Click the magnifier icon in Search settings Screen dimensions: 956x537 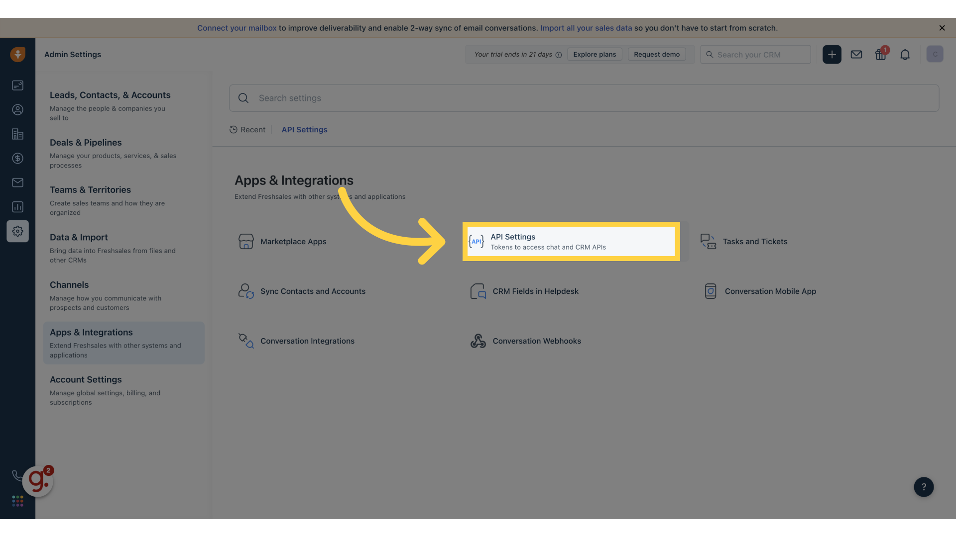point(243,98)
